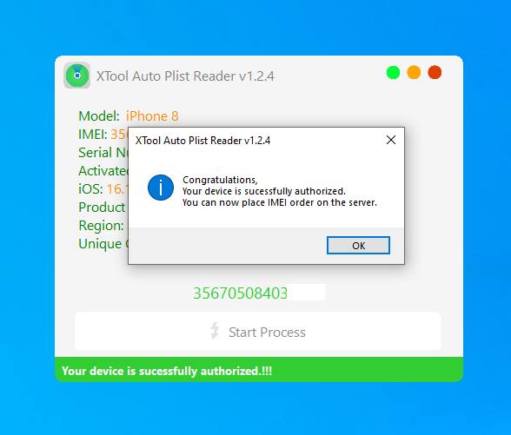Click the main window title text

tap(185, 76)
